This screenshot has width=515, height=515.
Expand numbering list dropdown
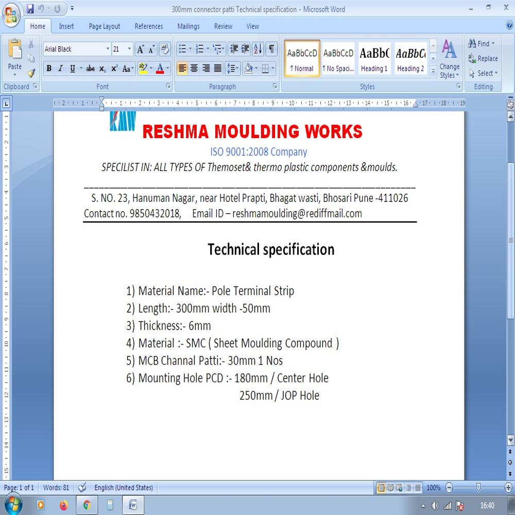coord(208,49)
